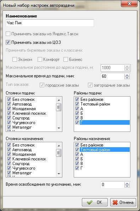
Task: Click the Наименование field containing Час Пик
Action: [x=50, y=23]
